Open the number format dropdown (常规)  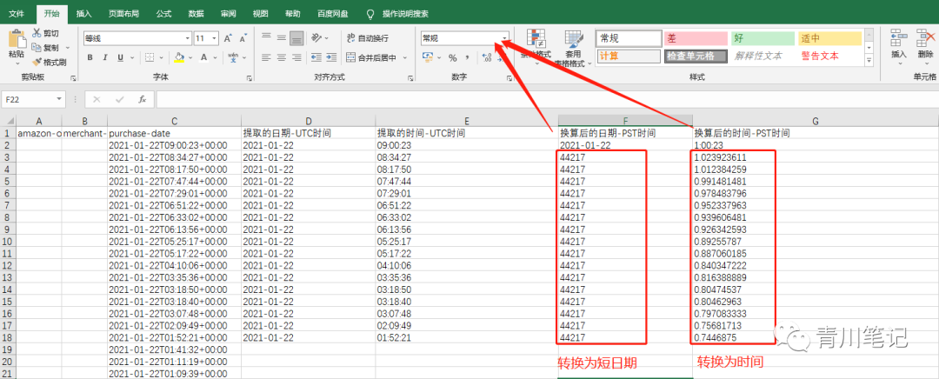click(505, 37)
